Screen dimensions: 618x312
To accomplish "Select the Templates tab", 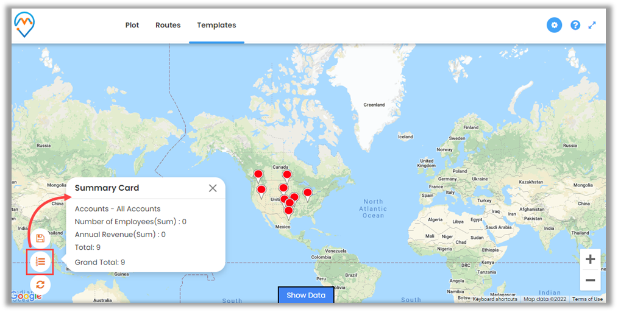I will click(x=216, y=25).
